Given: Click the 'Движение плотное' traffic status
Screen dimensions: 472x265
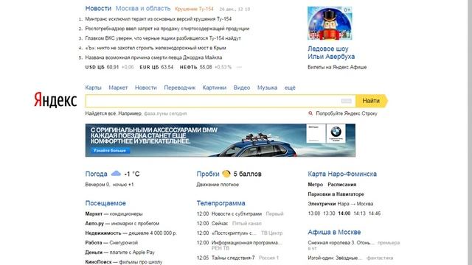Looking at the screenshot, I should click(218, 185).
